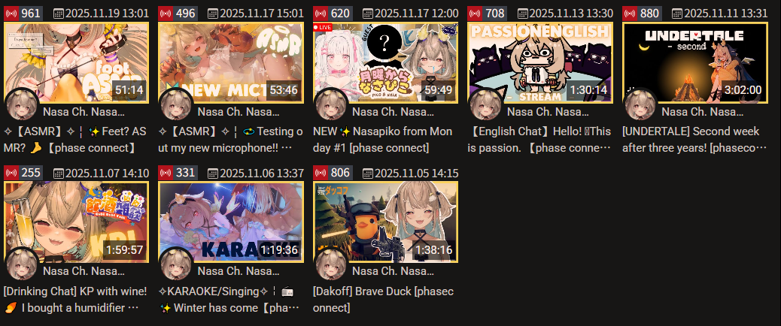This screenshot has width=781, height=326.
Task: Click the calendar icon beside 2025.11.06 13:37
Action: click(x=213, y=173)
